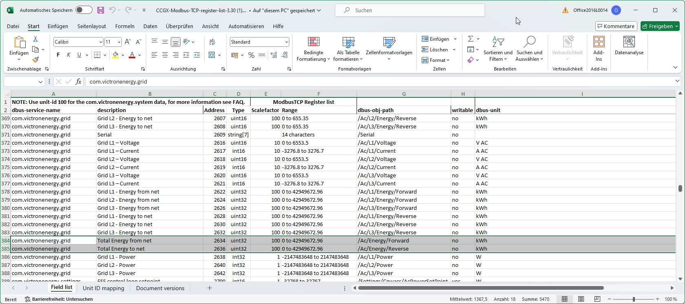Switch to the Formeln ribbon tab

coord(125,26)
